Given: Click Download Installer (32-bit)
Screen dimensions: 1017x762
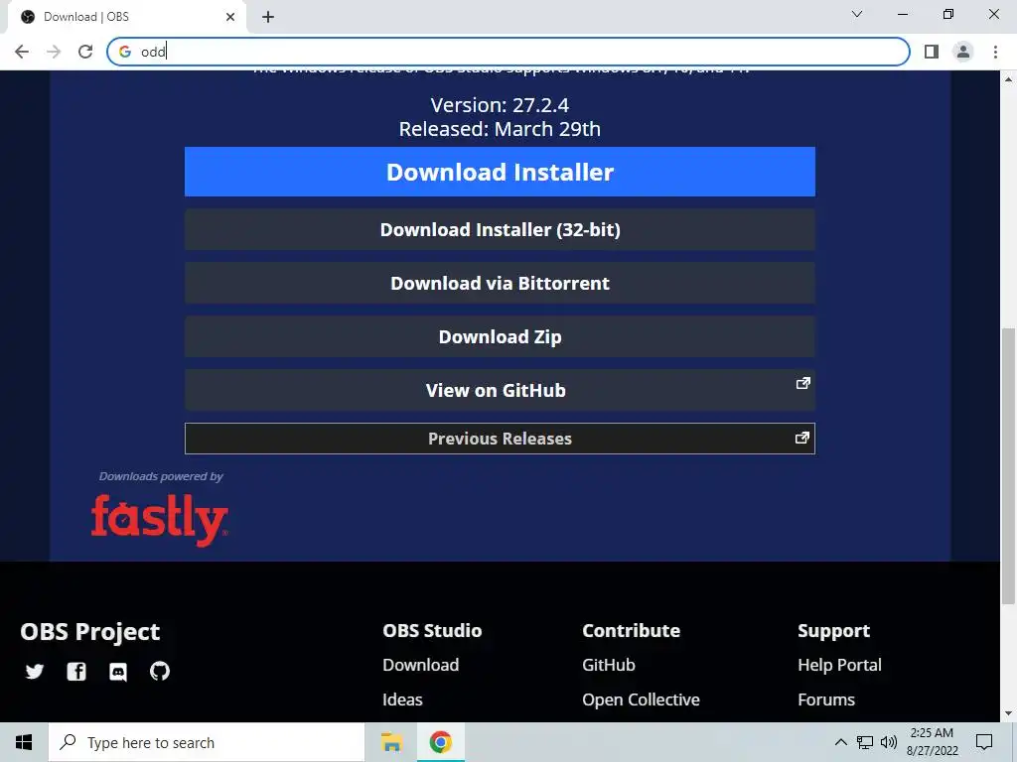Looking at the screenshot, I should pos(501,229).
